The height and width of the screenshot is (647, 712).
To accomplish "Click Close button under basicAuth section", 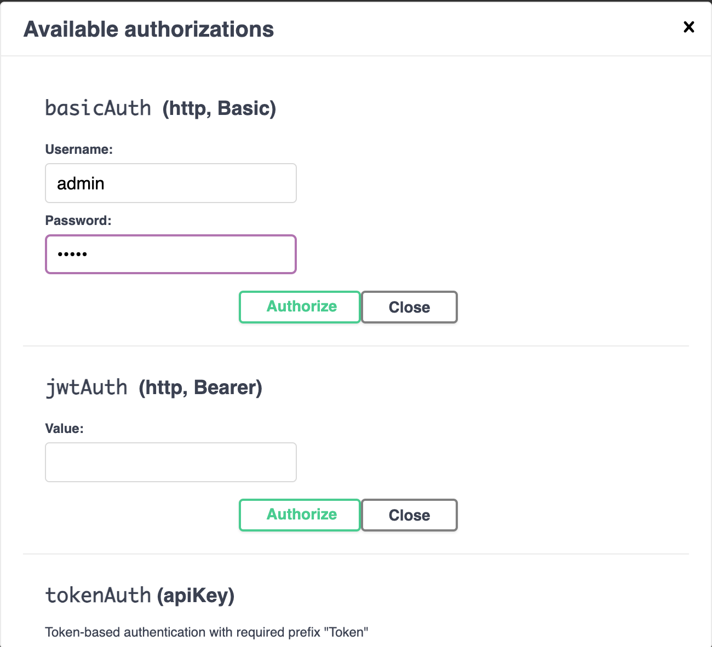I will click(409, 307).
